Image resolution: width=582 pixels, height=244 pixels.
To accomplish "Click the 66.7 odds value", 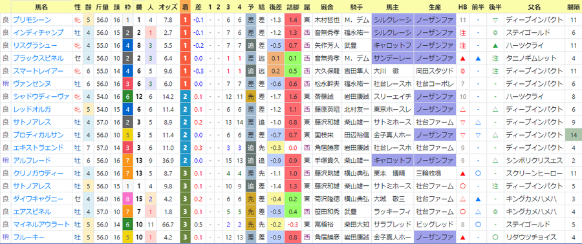I will click(x=167, y=225).
